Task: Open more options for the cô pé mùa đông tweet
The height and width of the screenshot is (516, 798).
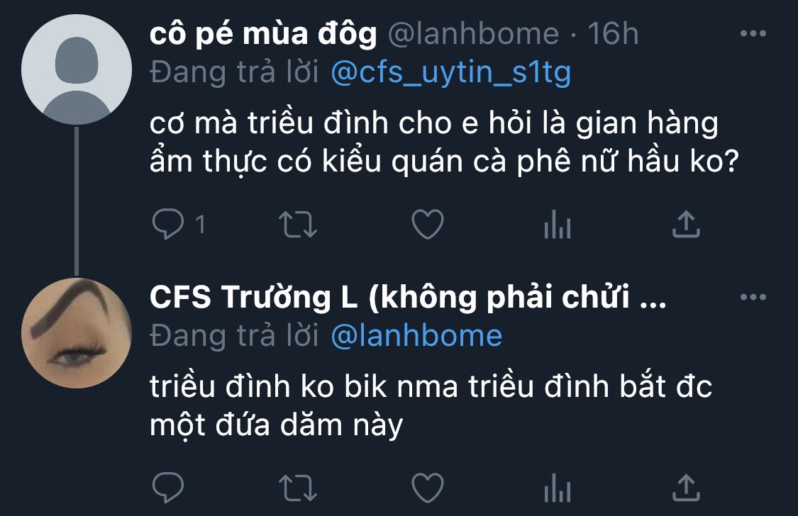Action: tap(753, 33)
